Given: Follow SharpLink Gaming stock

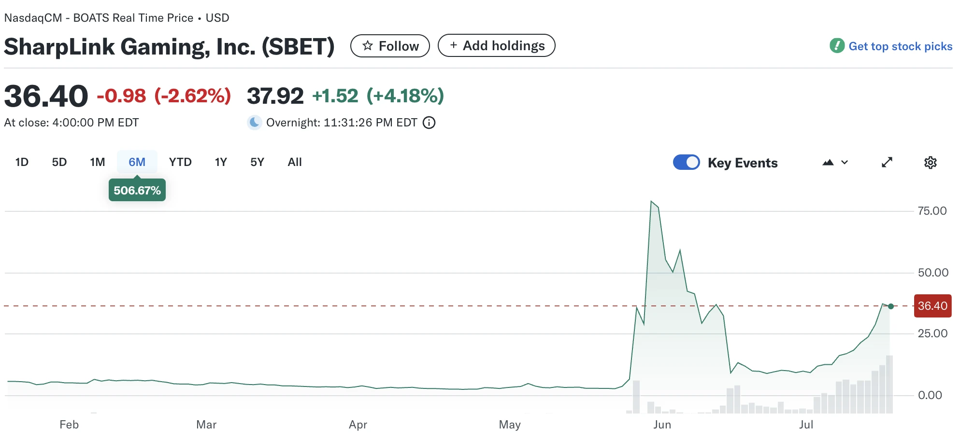Looking at the screenshot, I should (x=390, y=46).
